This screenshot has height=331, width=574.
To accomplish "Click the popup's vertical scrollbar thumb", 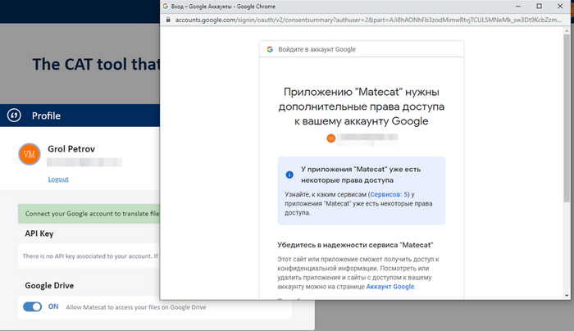I will pos(567,115).
